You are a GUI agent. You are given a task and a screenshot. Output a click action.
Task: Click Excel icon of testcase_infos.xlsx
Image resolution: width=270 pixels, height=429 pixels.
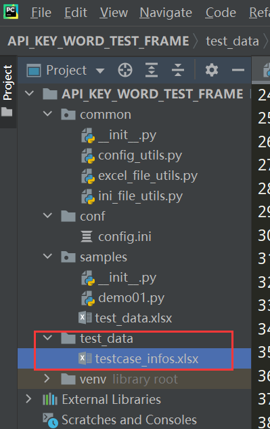(x=85, y=358)
